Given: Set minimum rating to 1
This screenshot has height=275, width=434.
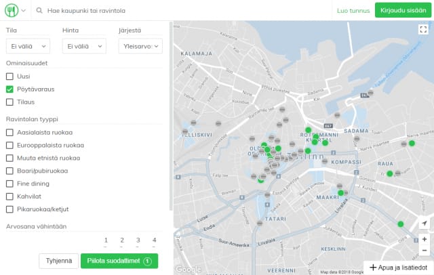Looking at the screenshot, I should [106, 240].
